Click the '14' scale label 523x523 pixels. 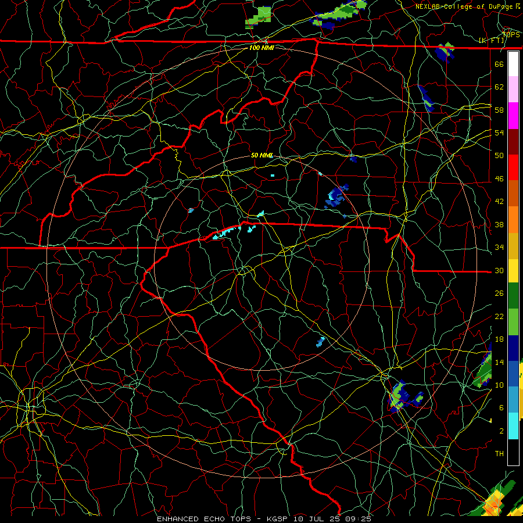499,362
